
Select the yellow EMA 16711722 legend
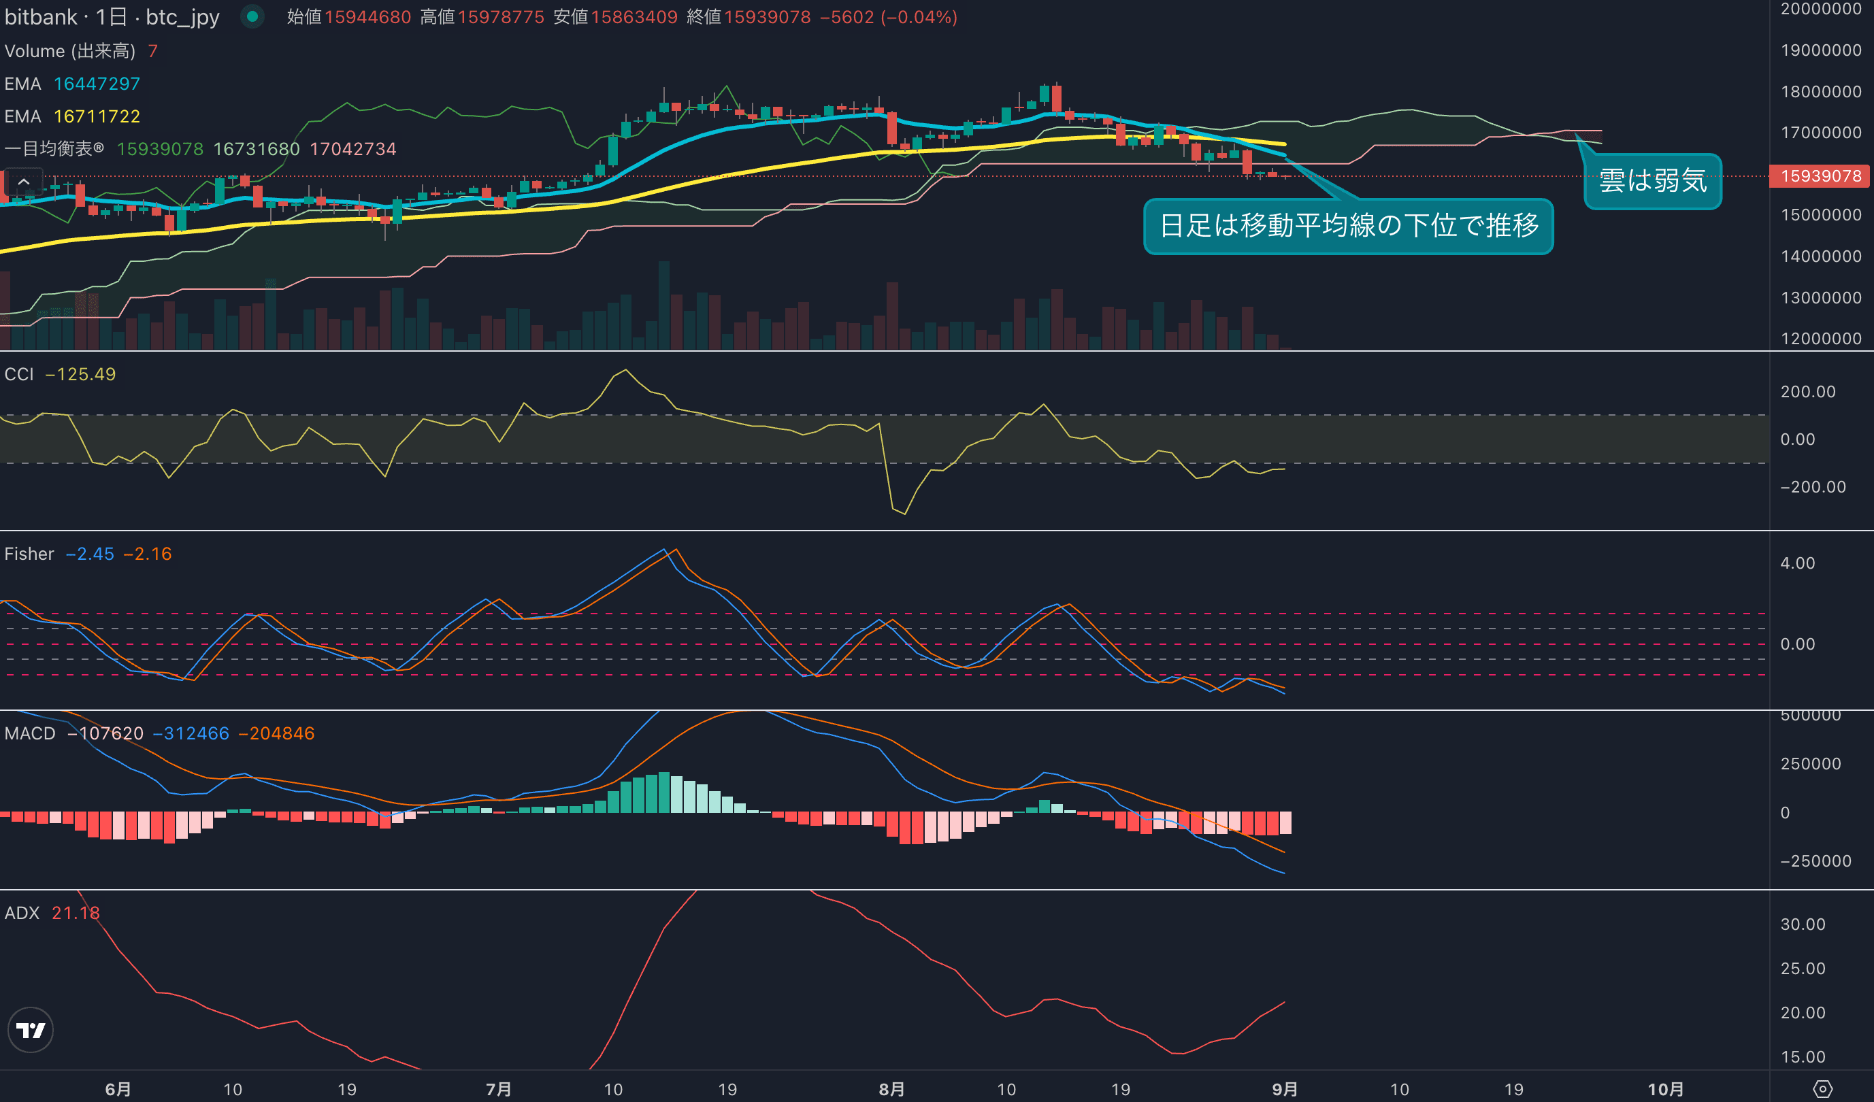click(x=71, y=116)
